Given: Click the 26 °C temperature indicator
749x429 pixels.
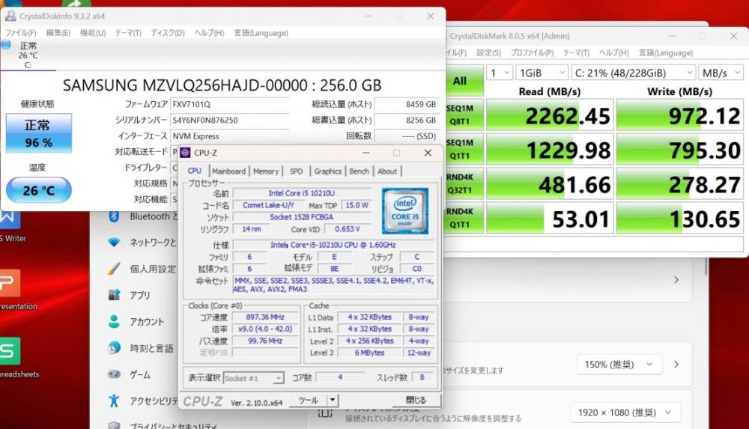Looking at the screenshot, I should tap(39, 190).
